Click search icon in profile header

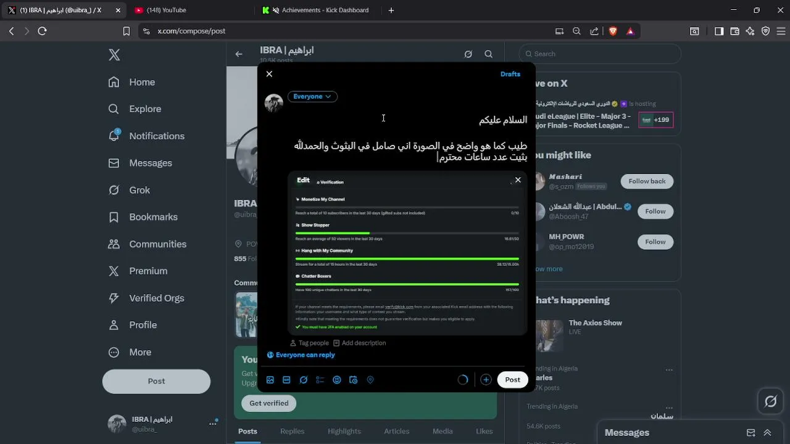click(489, 54)
